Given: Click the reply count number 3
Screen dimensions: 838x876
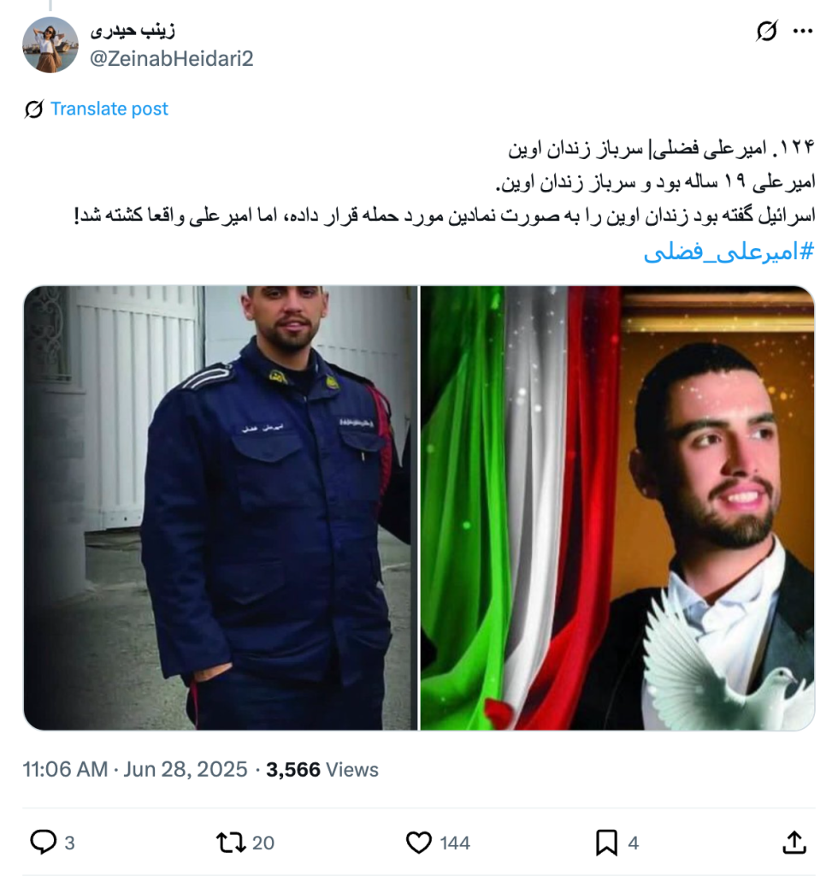Looking at the screenshot, I should pos(69,843).
